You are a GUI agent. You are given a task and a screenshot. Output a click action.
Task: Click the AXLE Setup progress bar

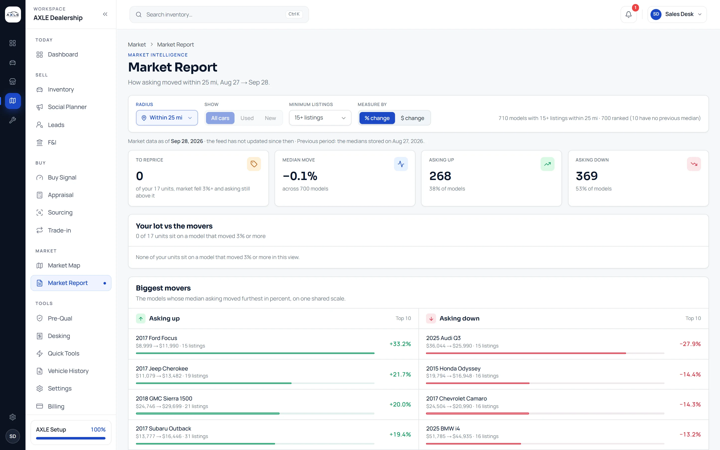coord(71,438)
